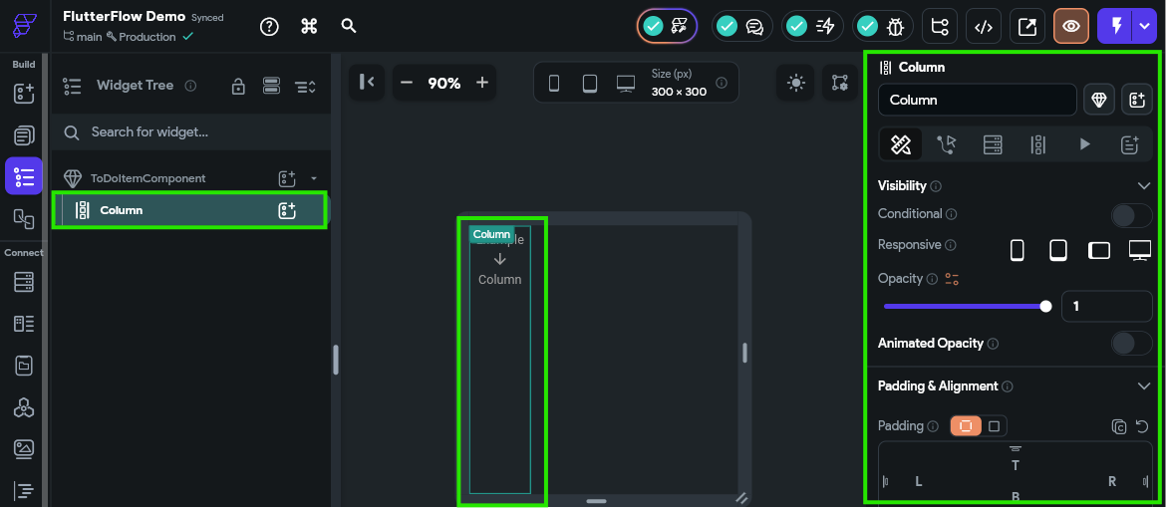1166x508 pixels.
Task: Collapse the Padding & Alignment section
Action: pyautogui.click(x=1144, y=386)
